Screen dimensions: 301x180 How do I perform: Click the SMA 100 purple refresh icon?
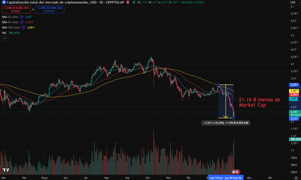pyautogui.click(x=23, y=27)
